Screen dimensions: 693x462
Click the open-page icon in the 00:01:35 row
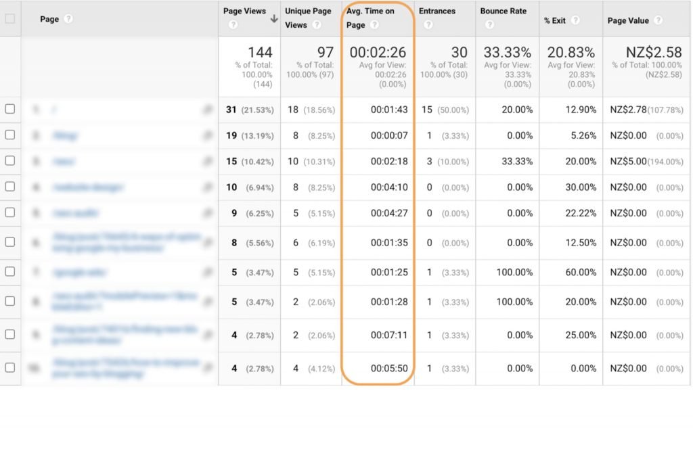point(207,242)
